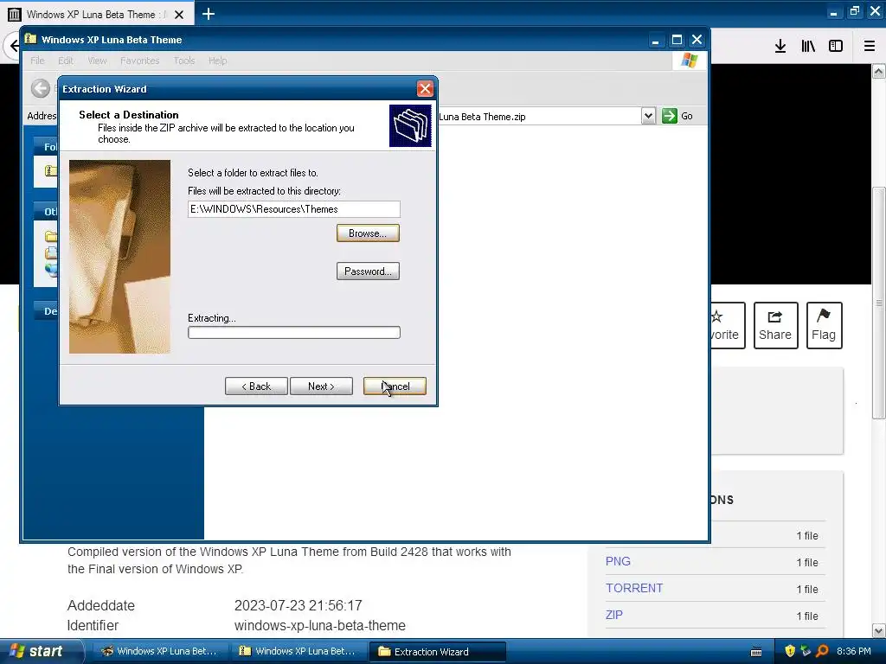Viewport: 886px width, 664px height.
Task: Click the Windows flag logo in Explorer
Action: (x=690, y=61)
